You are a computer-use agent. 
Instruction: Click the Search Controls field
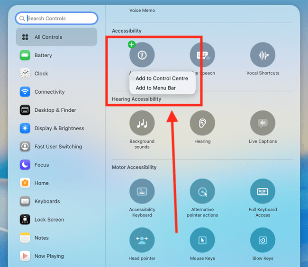tap(57, 18)
